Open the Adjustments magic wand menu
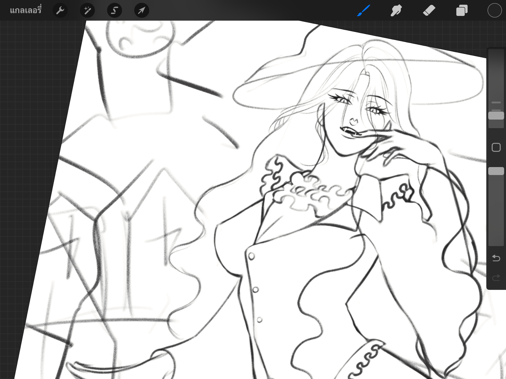506x379 pixels. [x=87, y=11]
